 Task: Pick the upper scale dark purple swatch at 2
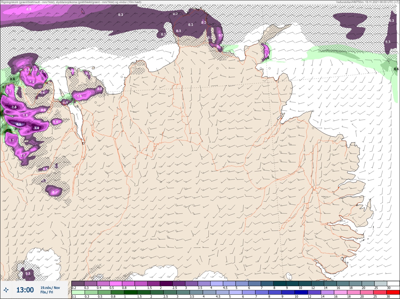[x=166, y=283]
